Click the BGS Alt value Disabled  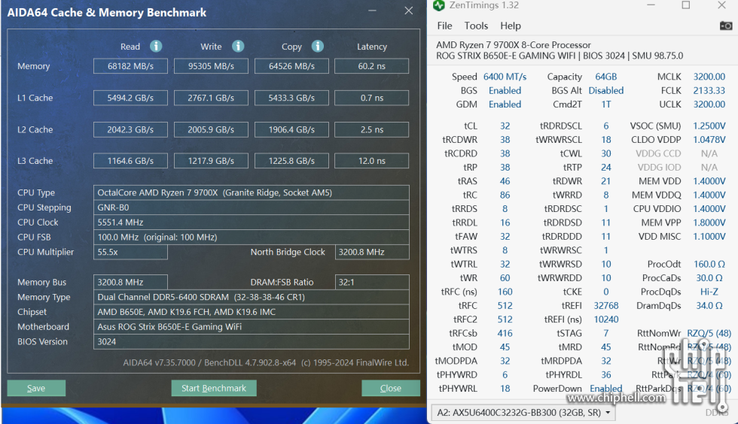pyautogui.click(x=605, y=90)
